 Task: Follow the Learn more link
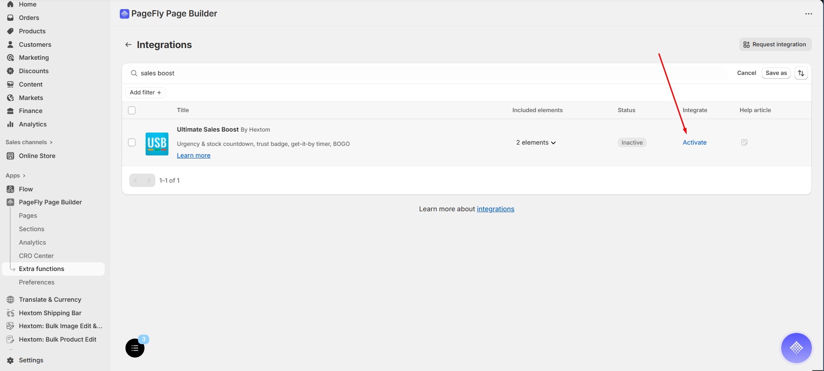click(194, 155)
